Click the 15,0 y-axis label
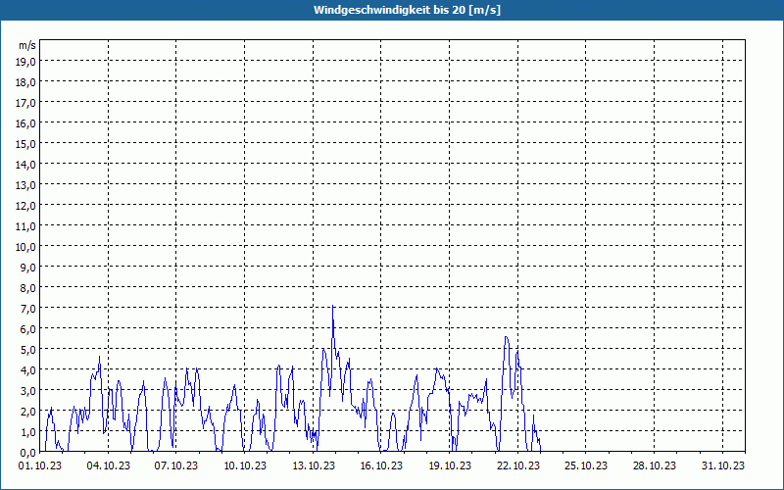Screen dimensions: 784x490 tap(25, 144)
